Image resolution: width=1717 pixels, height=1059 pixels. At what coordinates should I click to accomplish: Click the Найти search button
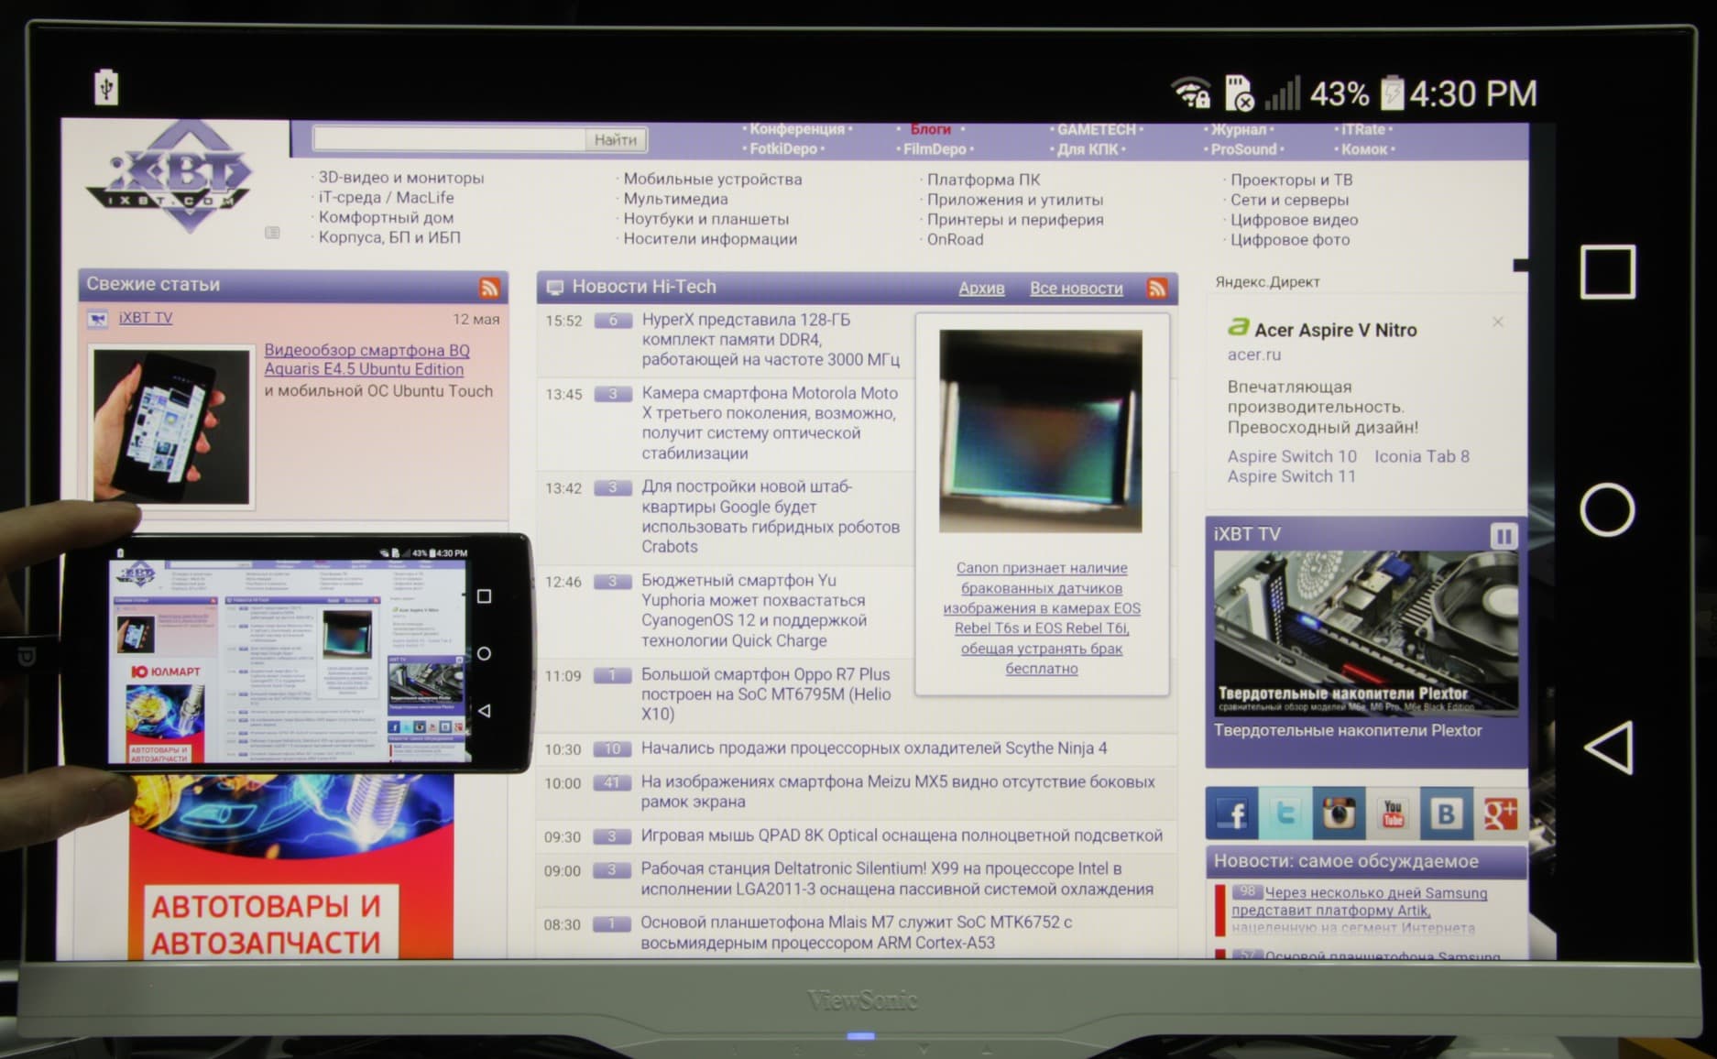pyautogui.click(x=616, y=139)
